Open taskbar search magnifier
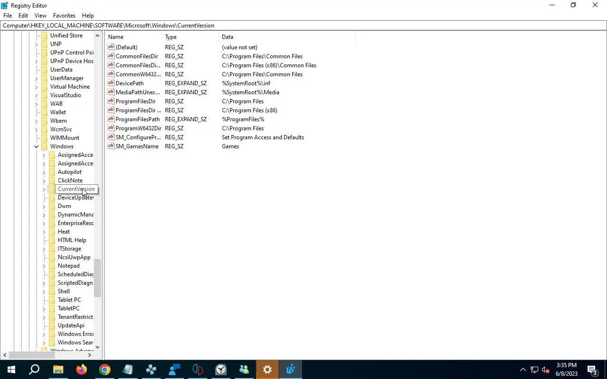This screenshot has height=379, width=607. coord(34,370)
